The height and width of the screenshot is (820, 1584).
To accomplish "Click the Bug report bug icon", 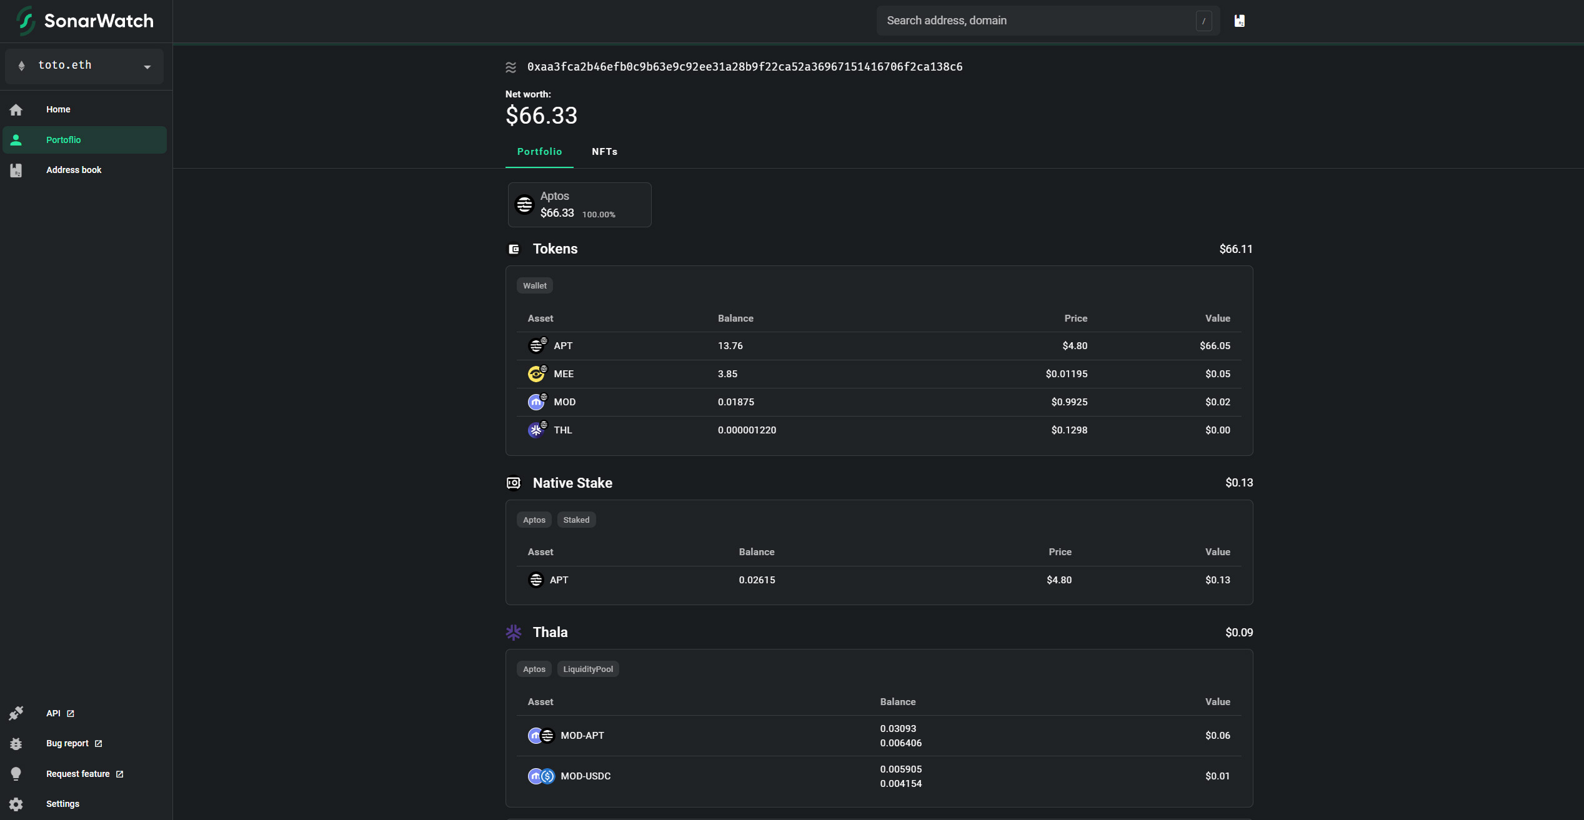I will coord(16,743).
